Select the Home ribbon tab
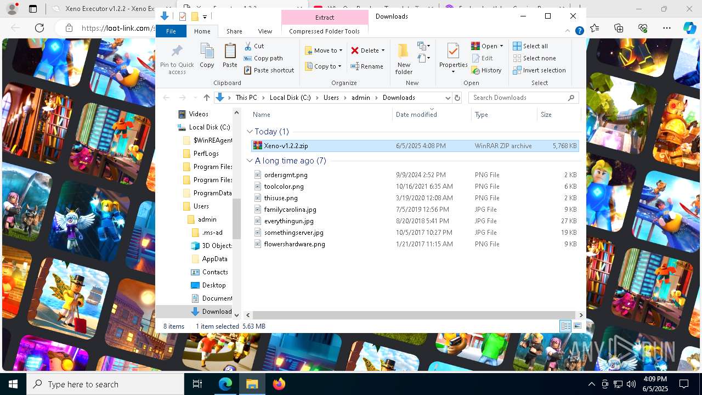The image size is (702, 395). (x=202, y=31)
